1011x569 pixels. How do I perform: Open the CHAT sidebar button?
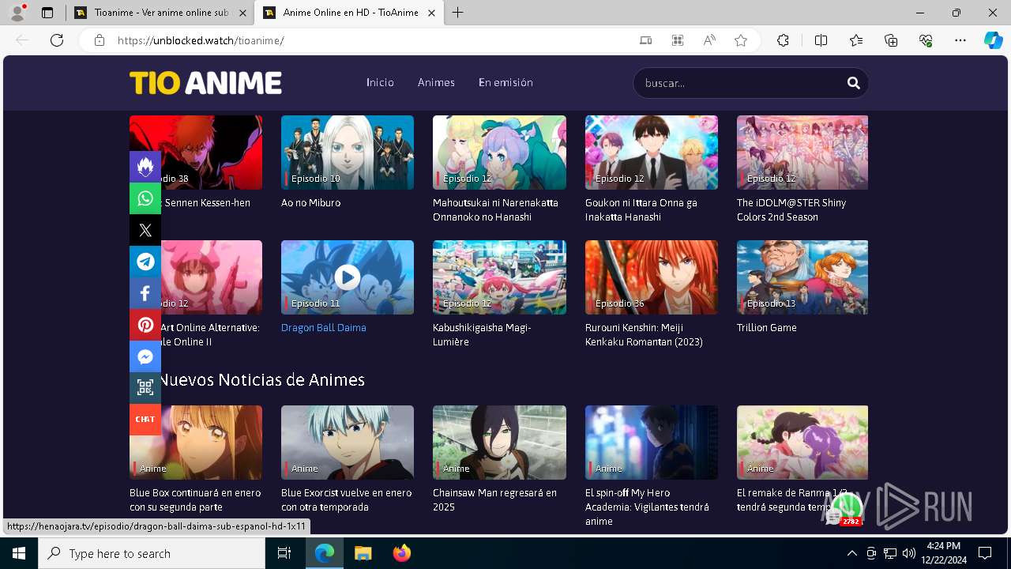tap(145, 419)
